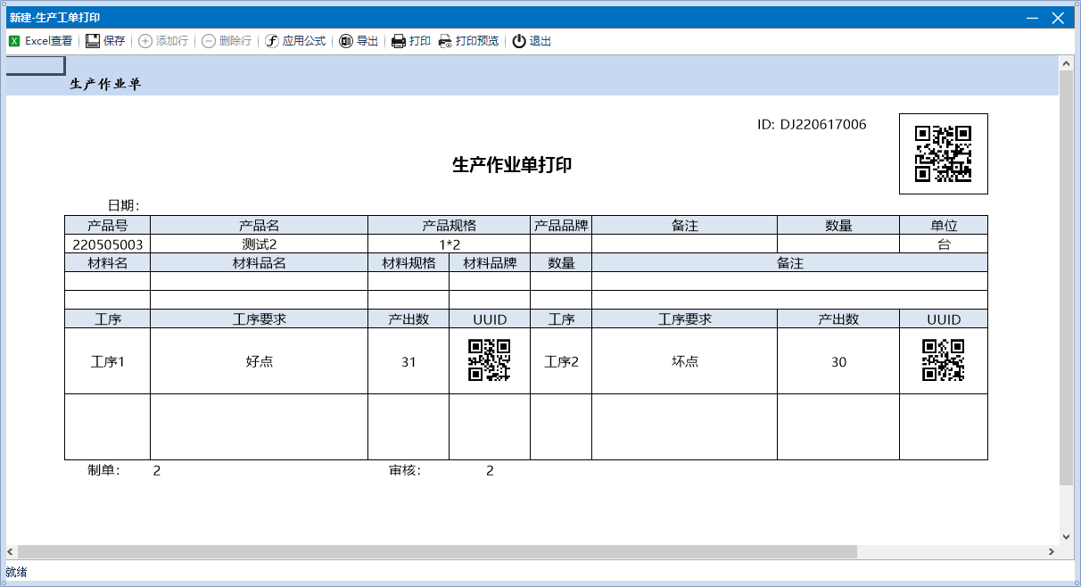Select the 产出数 cell showing 31

click(408, 361)
